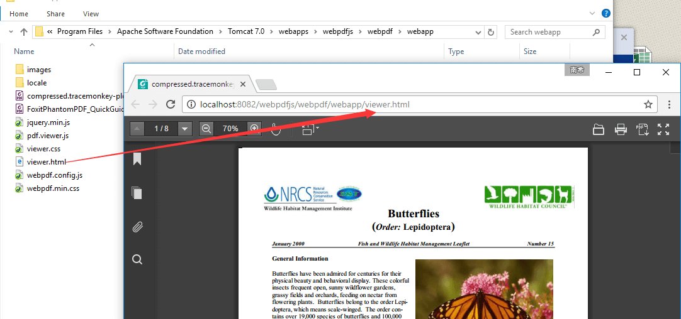Image resolution: width=681 pixels, height=319 pixels.
Task: Click the Chrome profile name badge
Action: (577, 70)
